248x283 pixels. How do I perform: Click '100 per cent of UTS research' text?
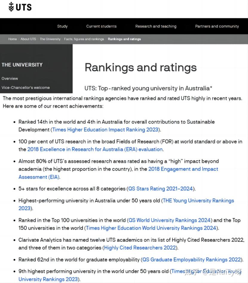coord(52,142)
